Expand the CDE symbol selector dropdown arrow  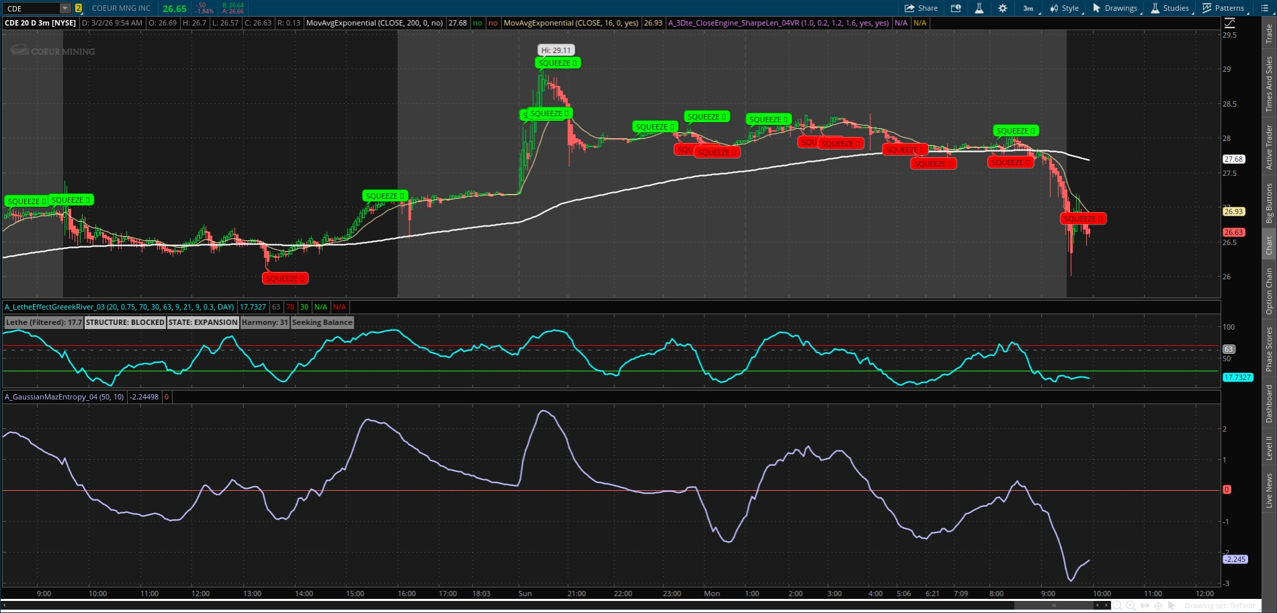click(x=65, y=8)
